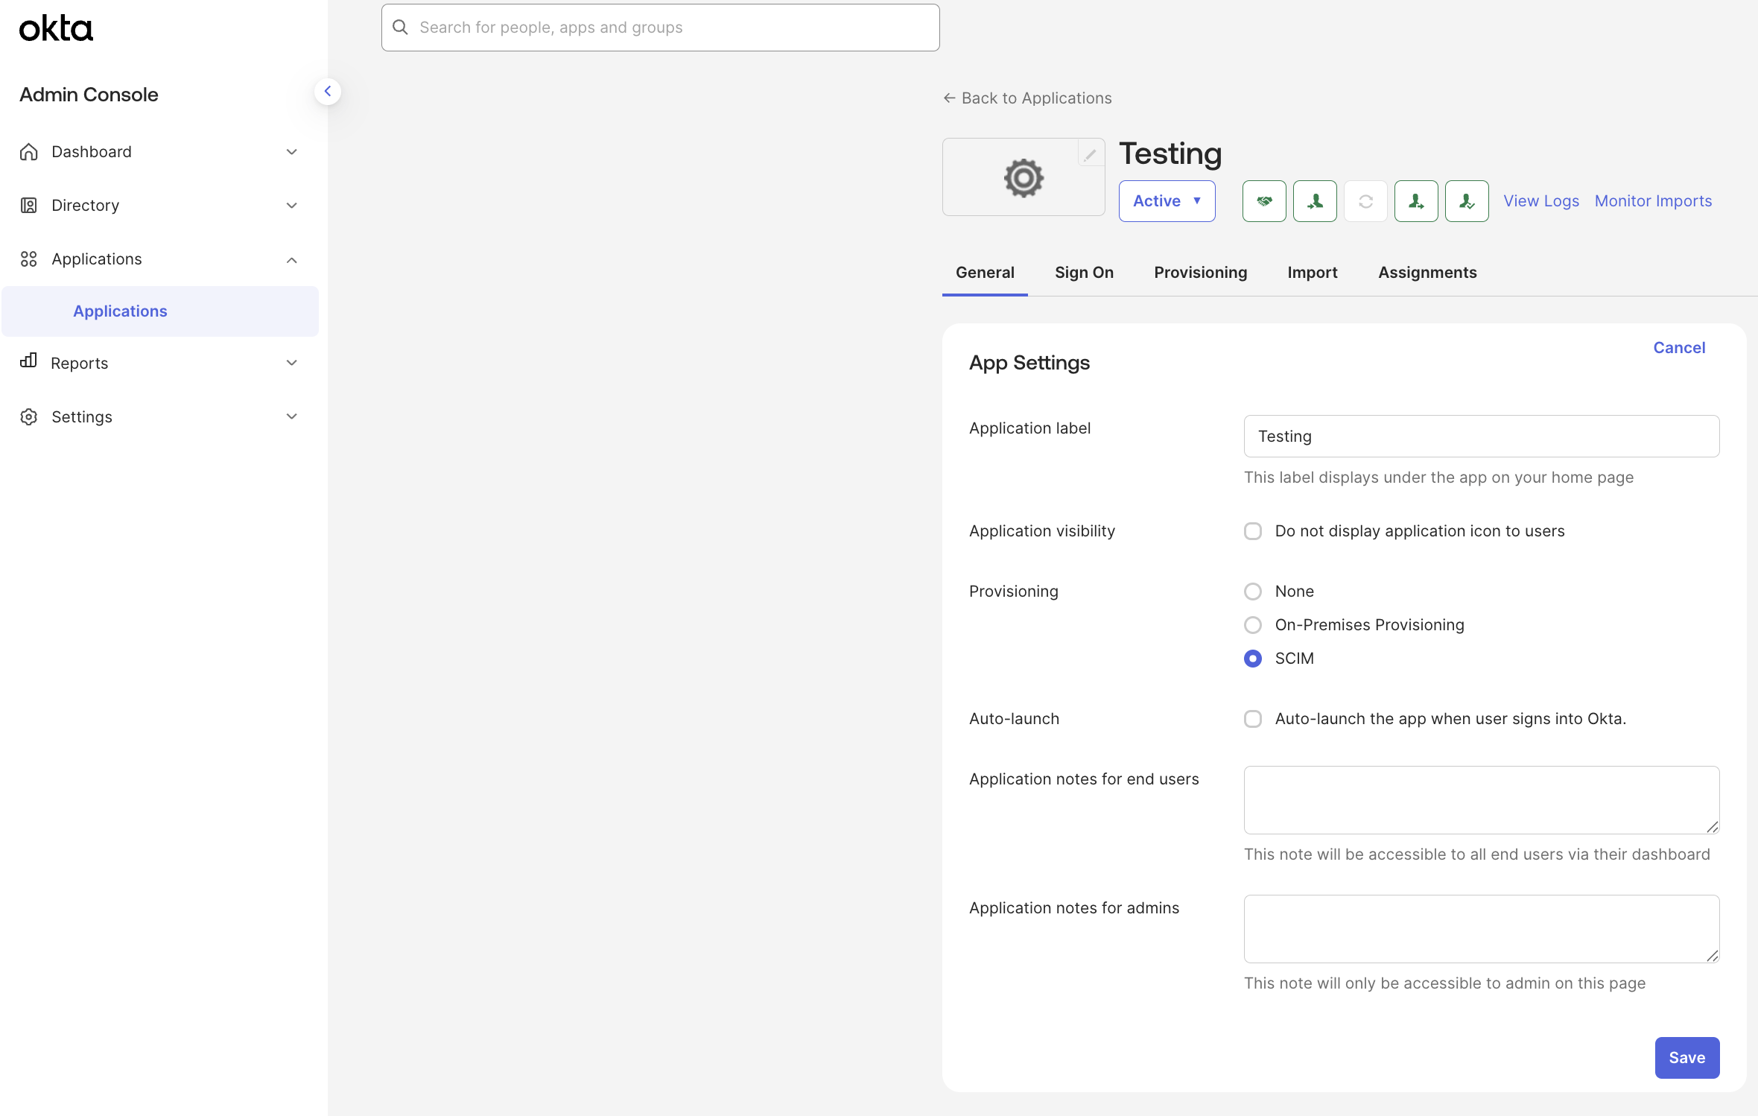The height and width of the screenshot is (1116, 1758).
Task: Click the greyed sync arrows icon button
Action: click(x=1365, y=201)
